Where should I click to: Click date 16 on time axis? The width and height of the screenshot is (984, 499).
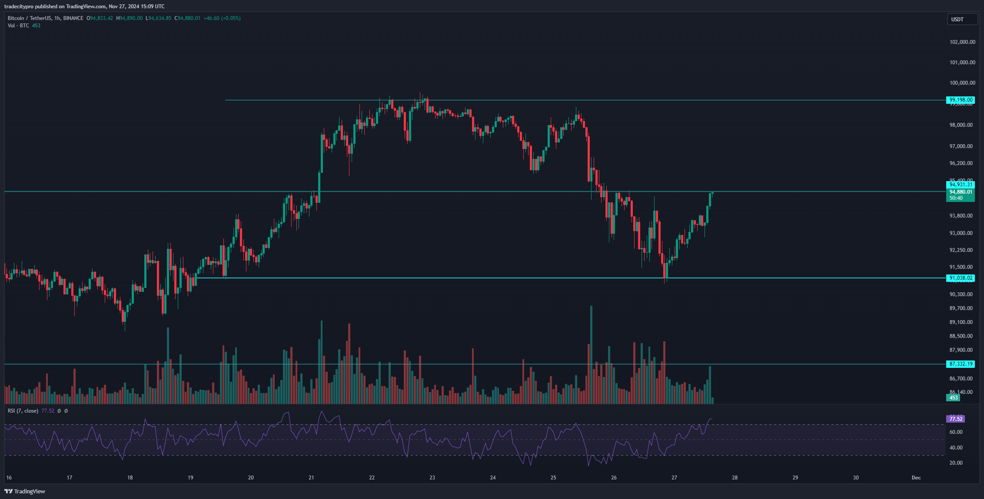pos(9,478)
